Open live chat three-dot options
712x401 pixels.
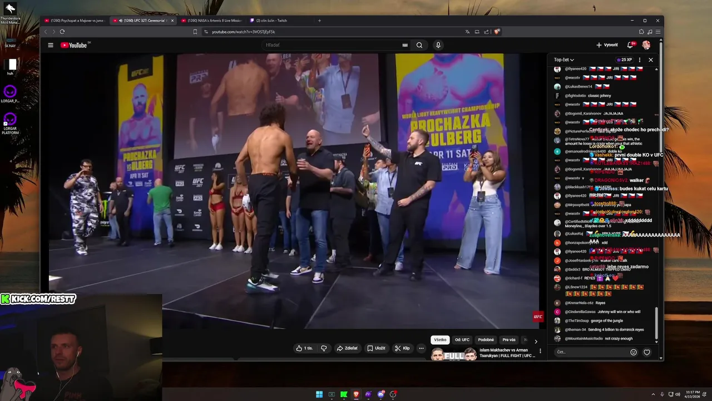[x=639, y=60]
